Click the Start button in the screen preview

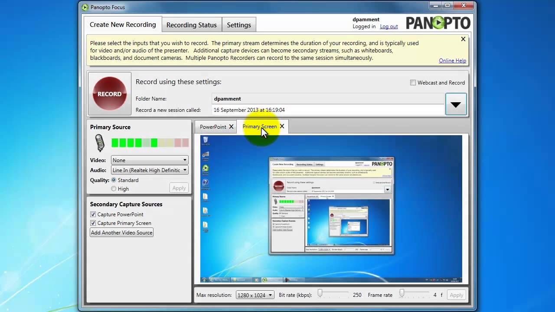tap(204, 280)
